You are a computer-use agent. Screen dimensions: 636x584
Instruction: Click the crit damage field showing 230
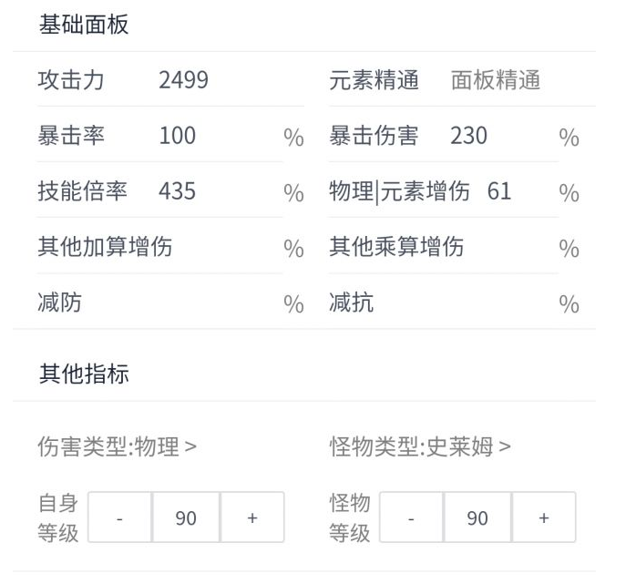click(501, 136)
